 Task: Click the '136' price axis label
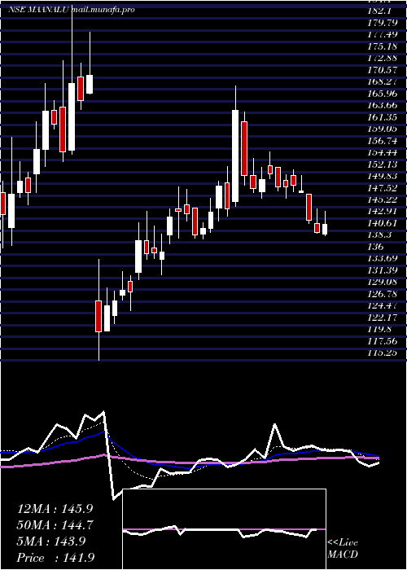(x=376, y=247)
